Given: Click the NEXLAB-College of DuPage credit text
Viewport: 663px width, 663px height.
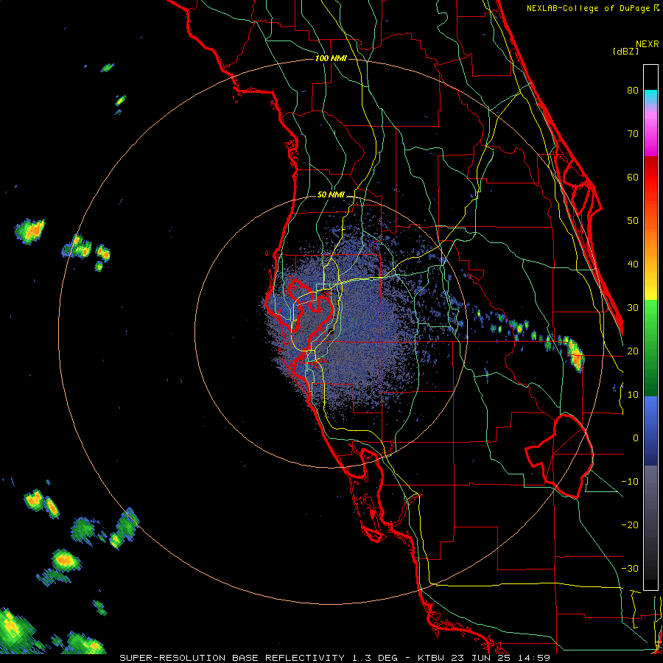Looking at the screenshot, I should [x=592, y=8].
